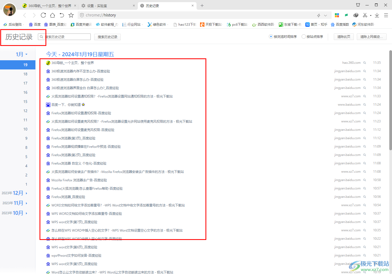Open the home page icon
The width and height of the screenshot is (392, 274).
point(53,15)
